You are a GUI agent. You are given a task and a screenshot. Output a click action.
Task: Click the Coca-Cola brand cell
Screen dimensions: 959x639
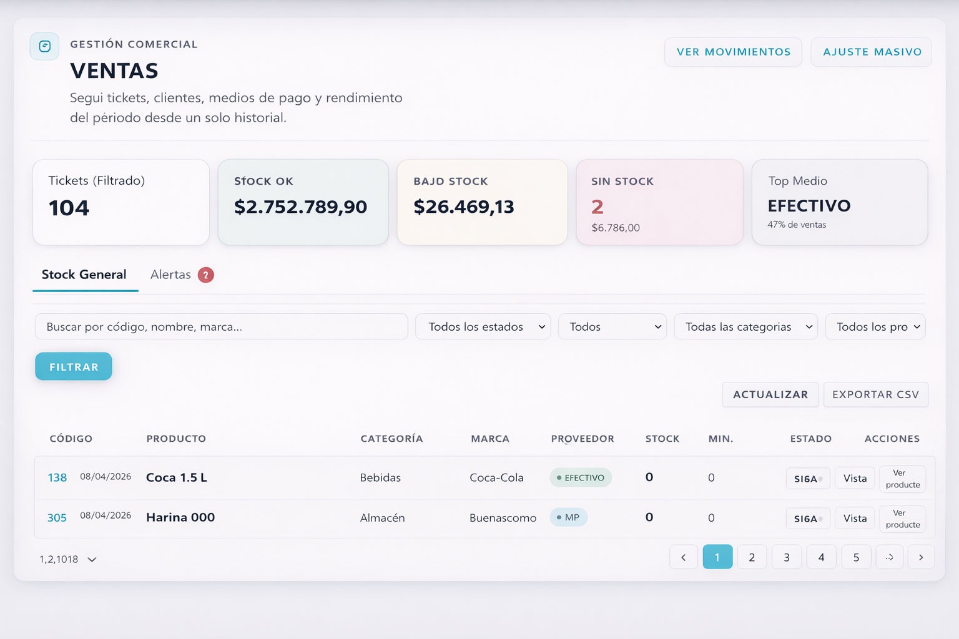click(496, 478)
